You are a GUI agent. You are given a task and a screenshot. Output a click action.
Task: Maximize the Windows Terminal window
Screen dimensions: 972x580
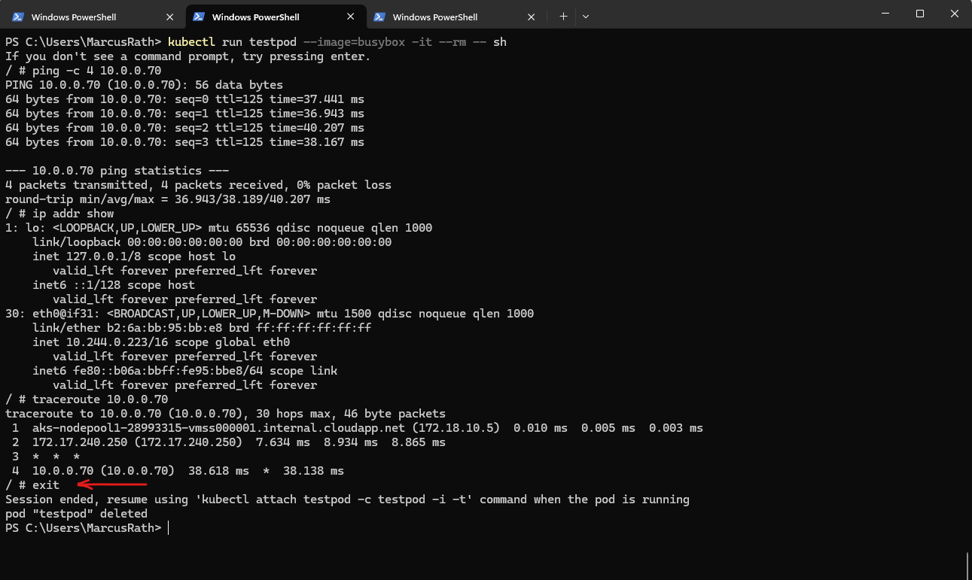[x=919, y=14]
